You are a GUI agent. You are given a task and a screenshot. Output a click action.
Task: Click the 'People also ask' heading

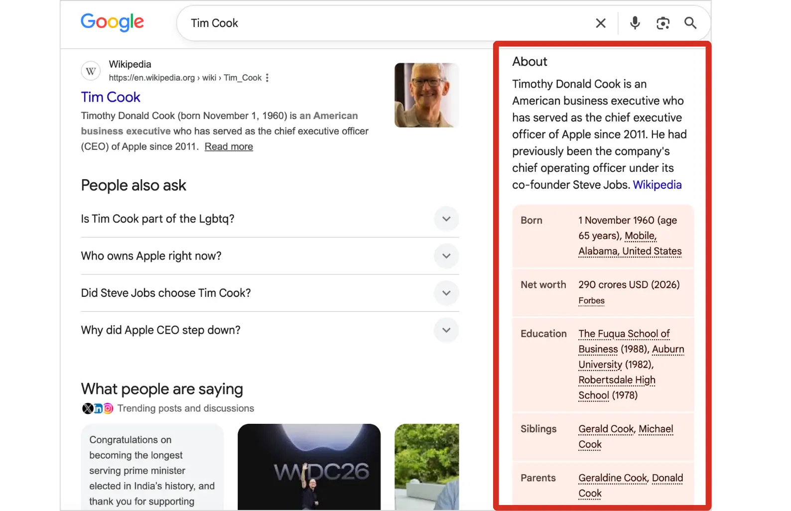(133, 185)
